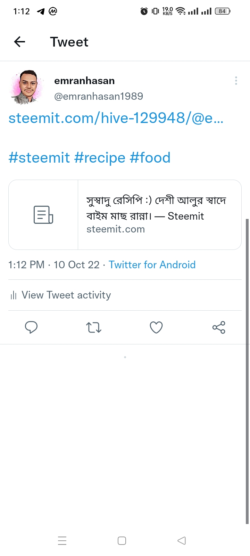
Task: Tap the #recipe hashtag
Action: pos(100,158)
